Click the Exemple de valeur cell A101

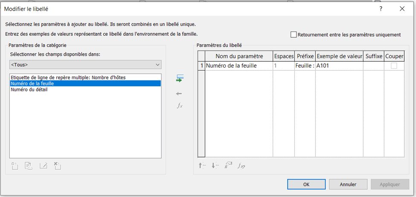point(339,66)
